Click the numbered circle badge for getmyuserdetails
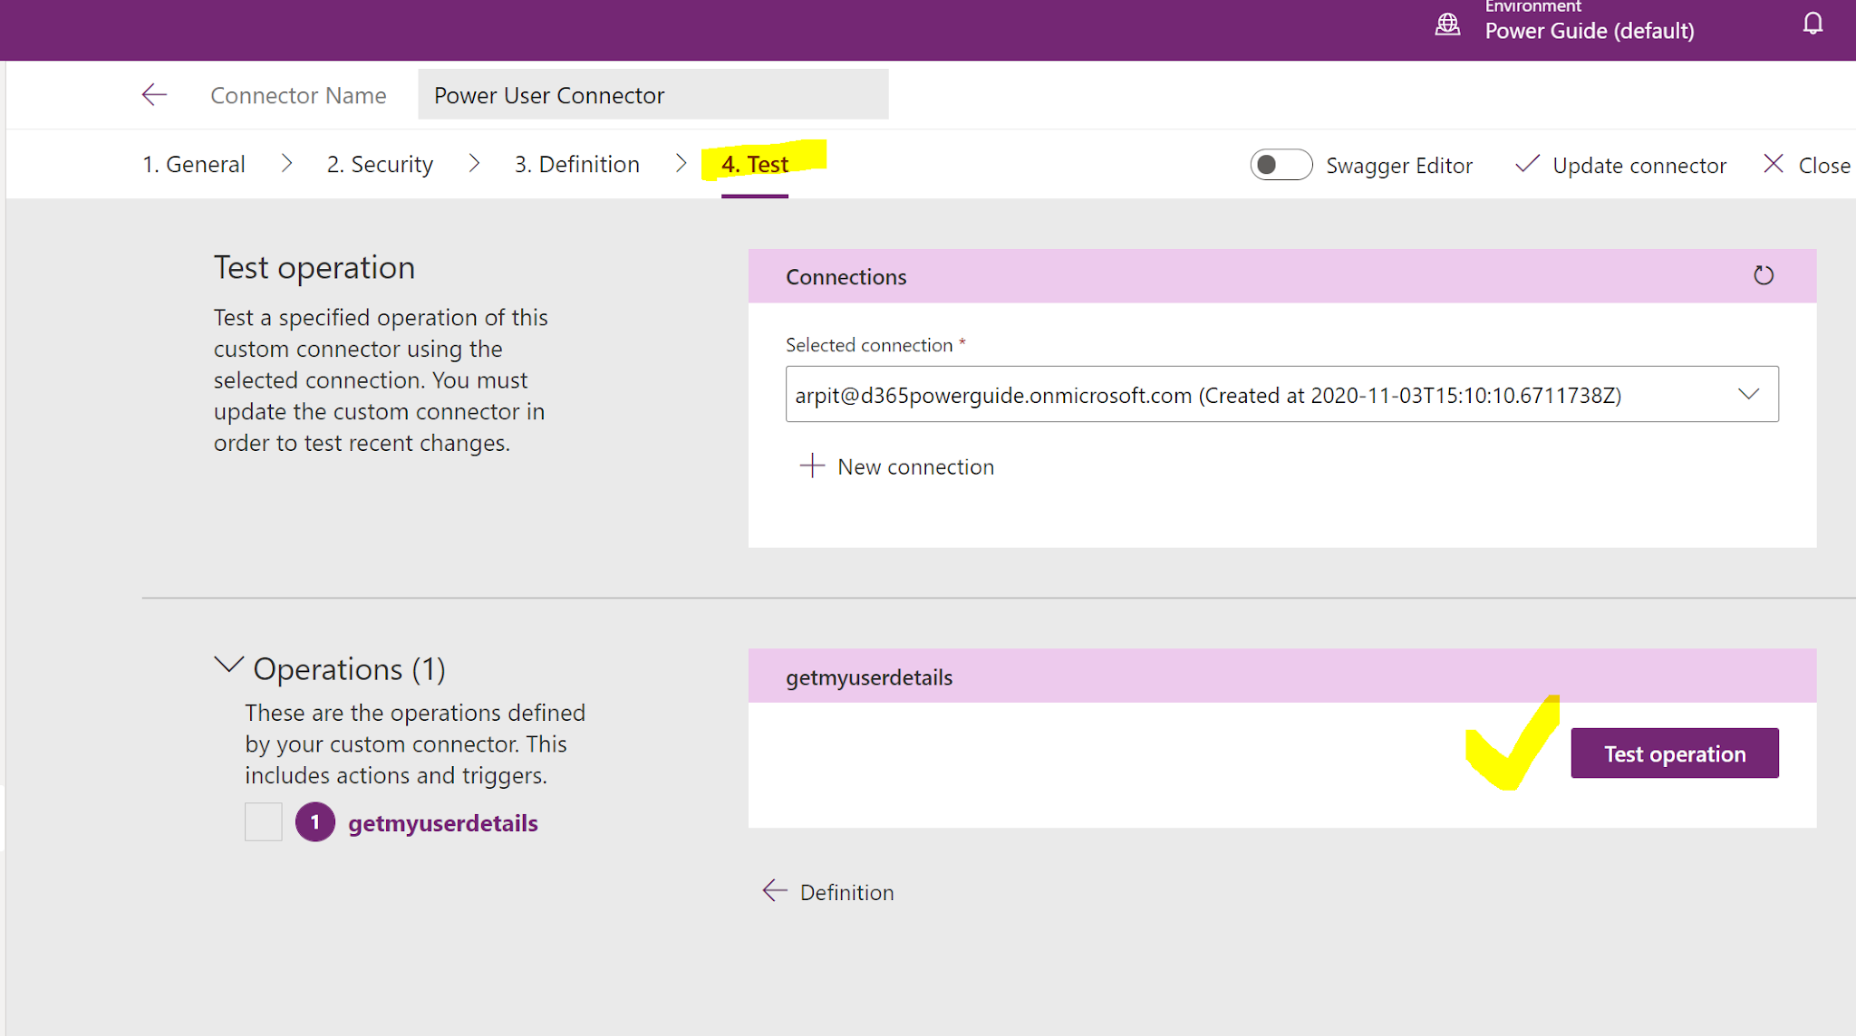 pyautogui.click(x=314, y=822)
